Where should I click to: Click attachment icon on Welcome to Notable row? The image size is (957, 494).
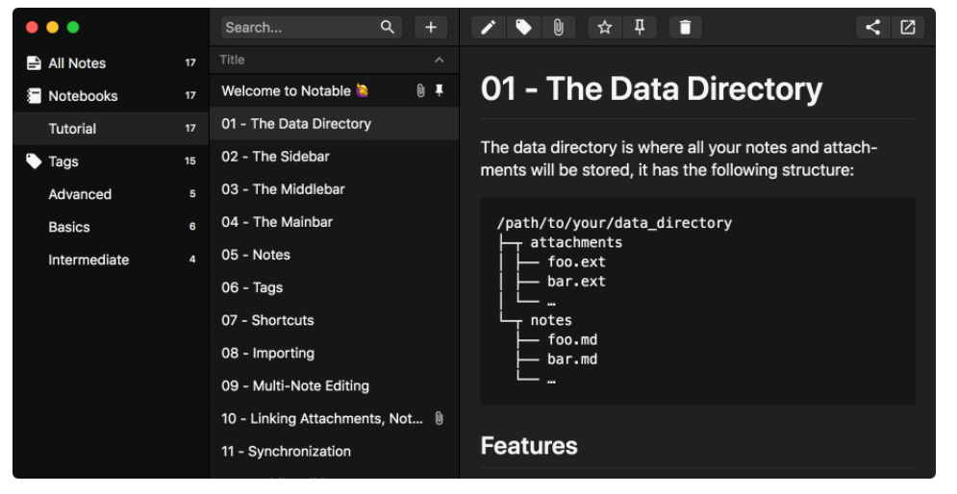[x=420, y=91]
